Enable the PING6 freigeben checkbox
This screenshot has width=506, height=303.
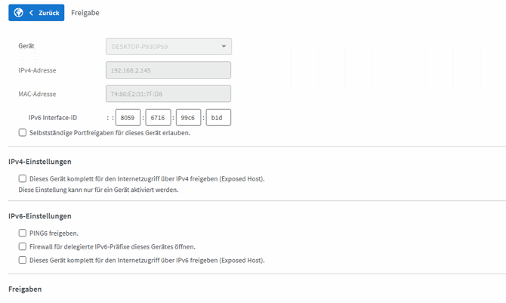22,233
